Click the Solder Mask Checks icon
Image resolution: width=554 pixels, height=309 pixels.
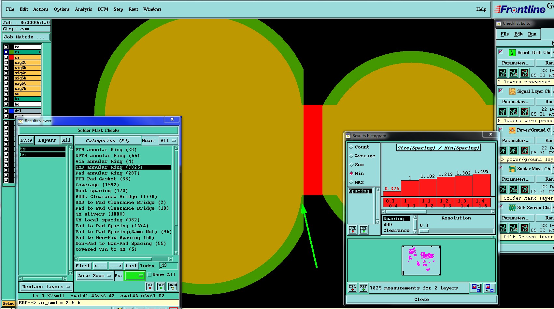point(512,169)
